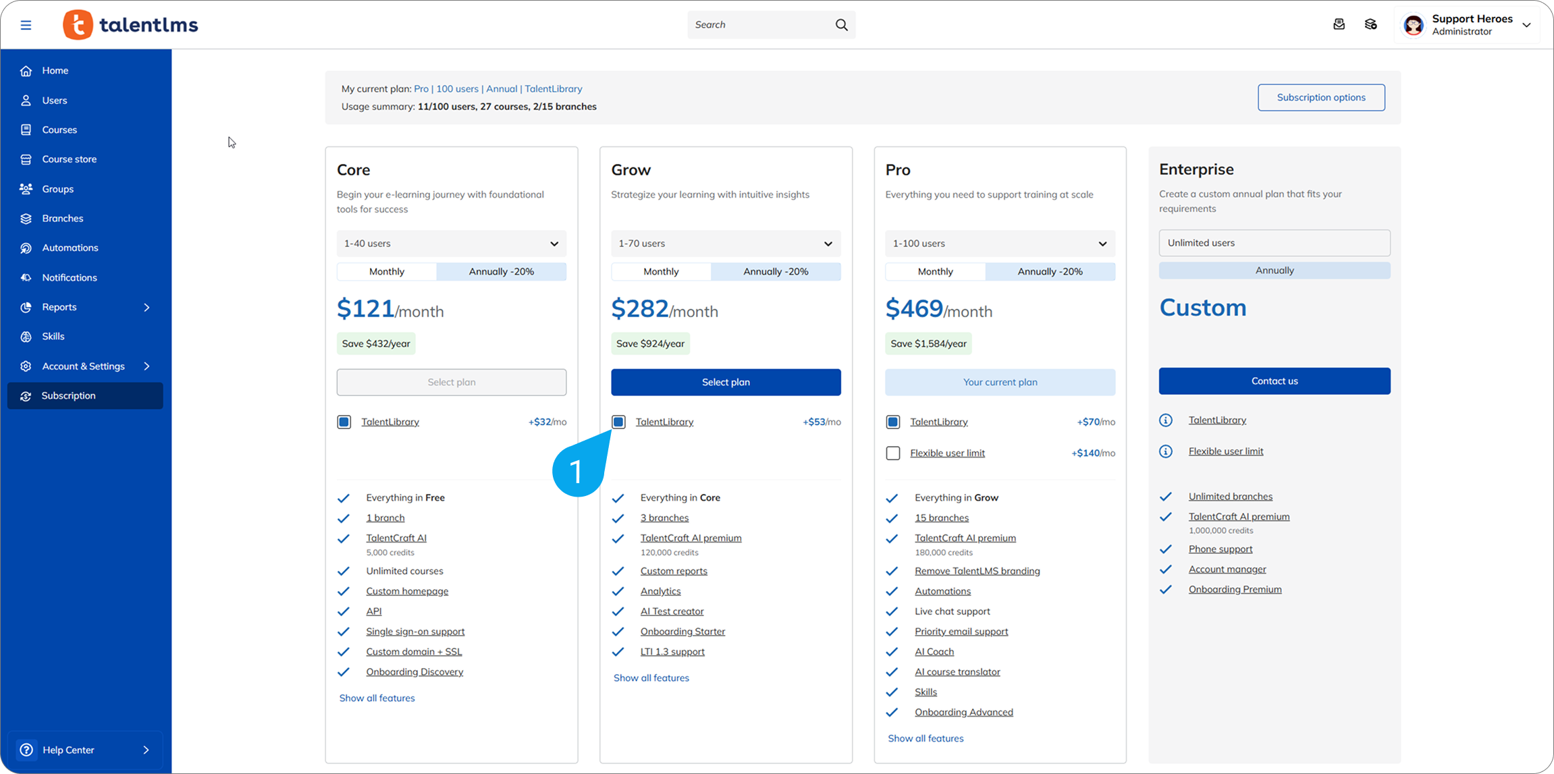The height and width of the screenshot is (774, 1554).
Task: Open the Support Heroes account dropdown
Action: pos(1526,25)
